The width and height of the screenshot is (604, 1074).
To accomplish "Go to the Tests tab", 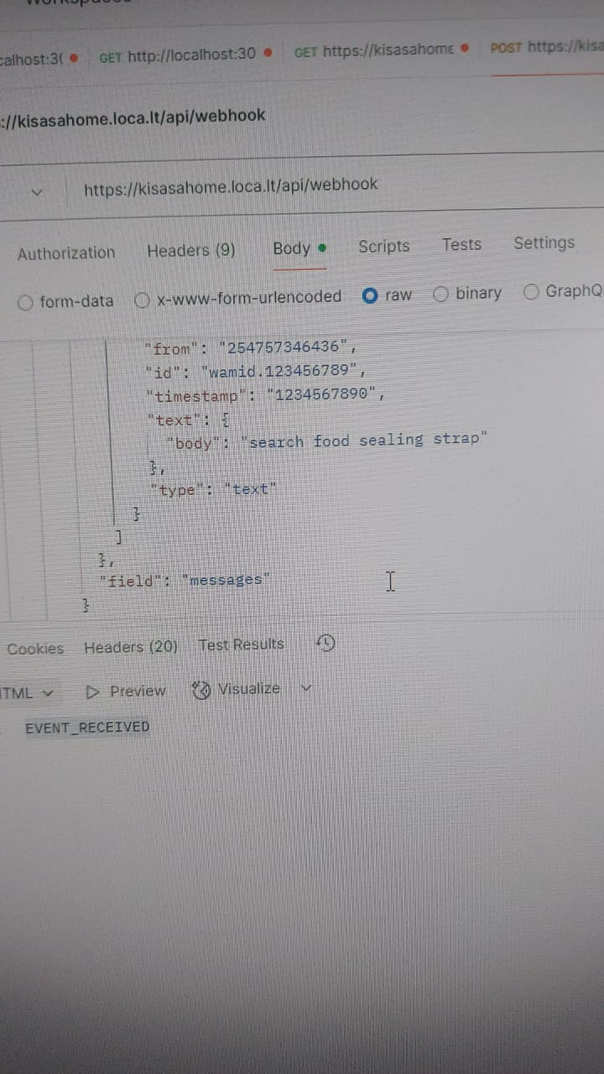I will [462, 244].
